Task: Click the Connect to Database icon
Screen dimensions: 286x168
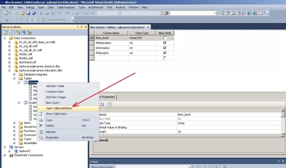Action: click(18, 33)
